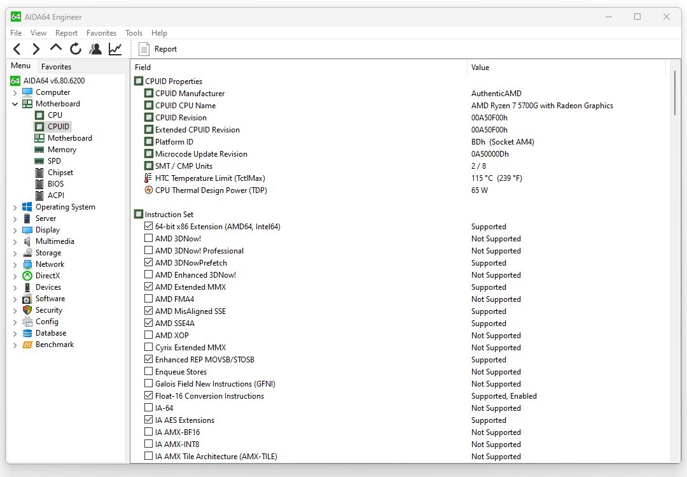
Task: Expand the Computer tree node
Action: (x=15, y=92)
